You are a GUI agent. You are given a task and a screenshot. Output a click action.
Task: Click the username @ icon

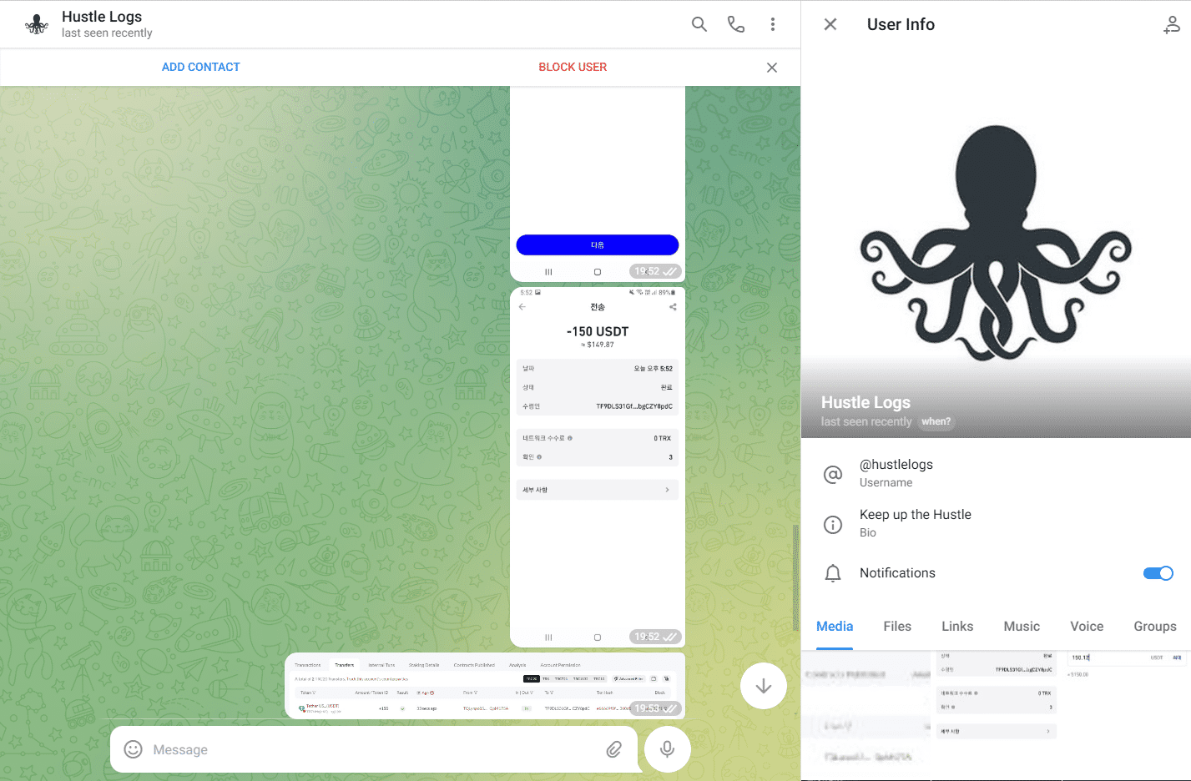[833, 475]
